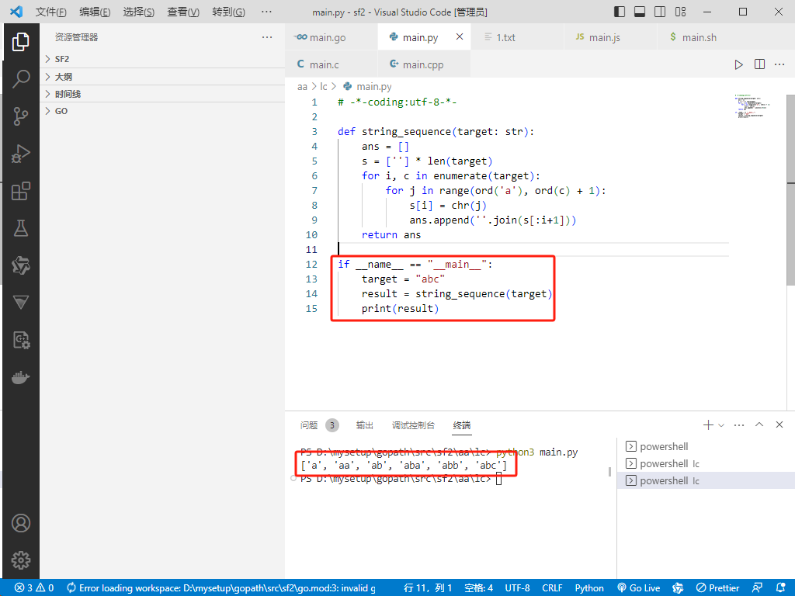The image size is (795, 596).
Task: Click 空格: 4 indentation setting
Action: pos(478,588)
